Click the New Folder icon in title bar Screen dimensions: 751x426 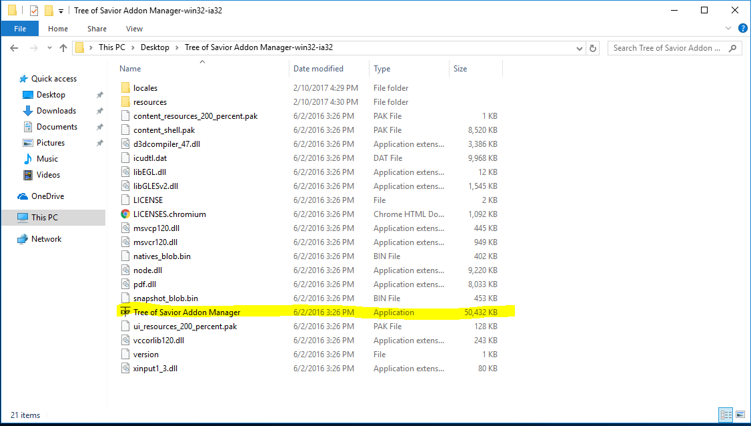(49, 11)
